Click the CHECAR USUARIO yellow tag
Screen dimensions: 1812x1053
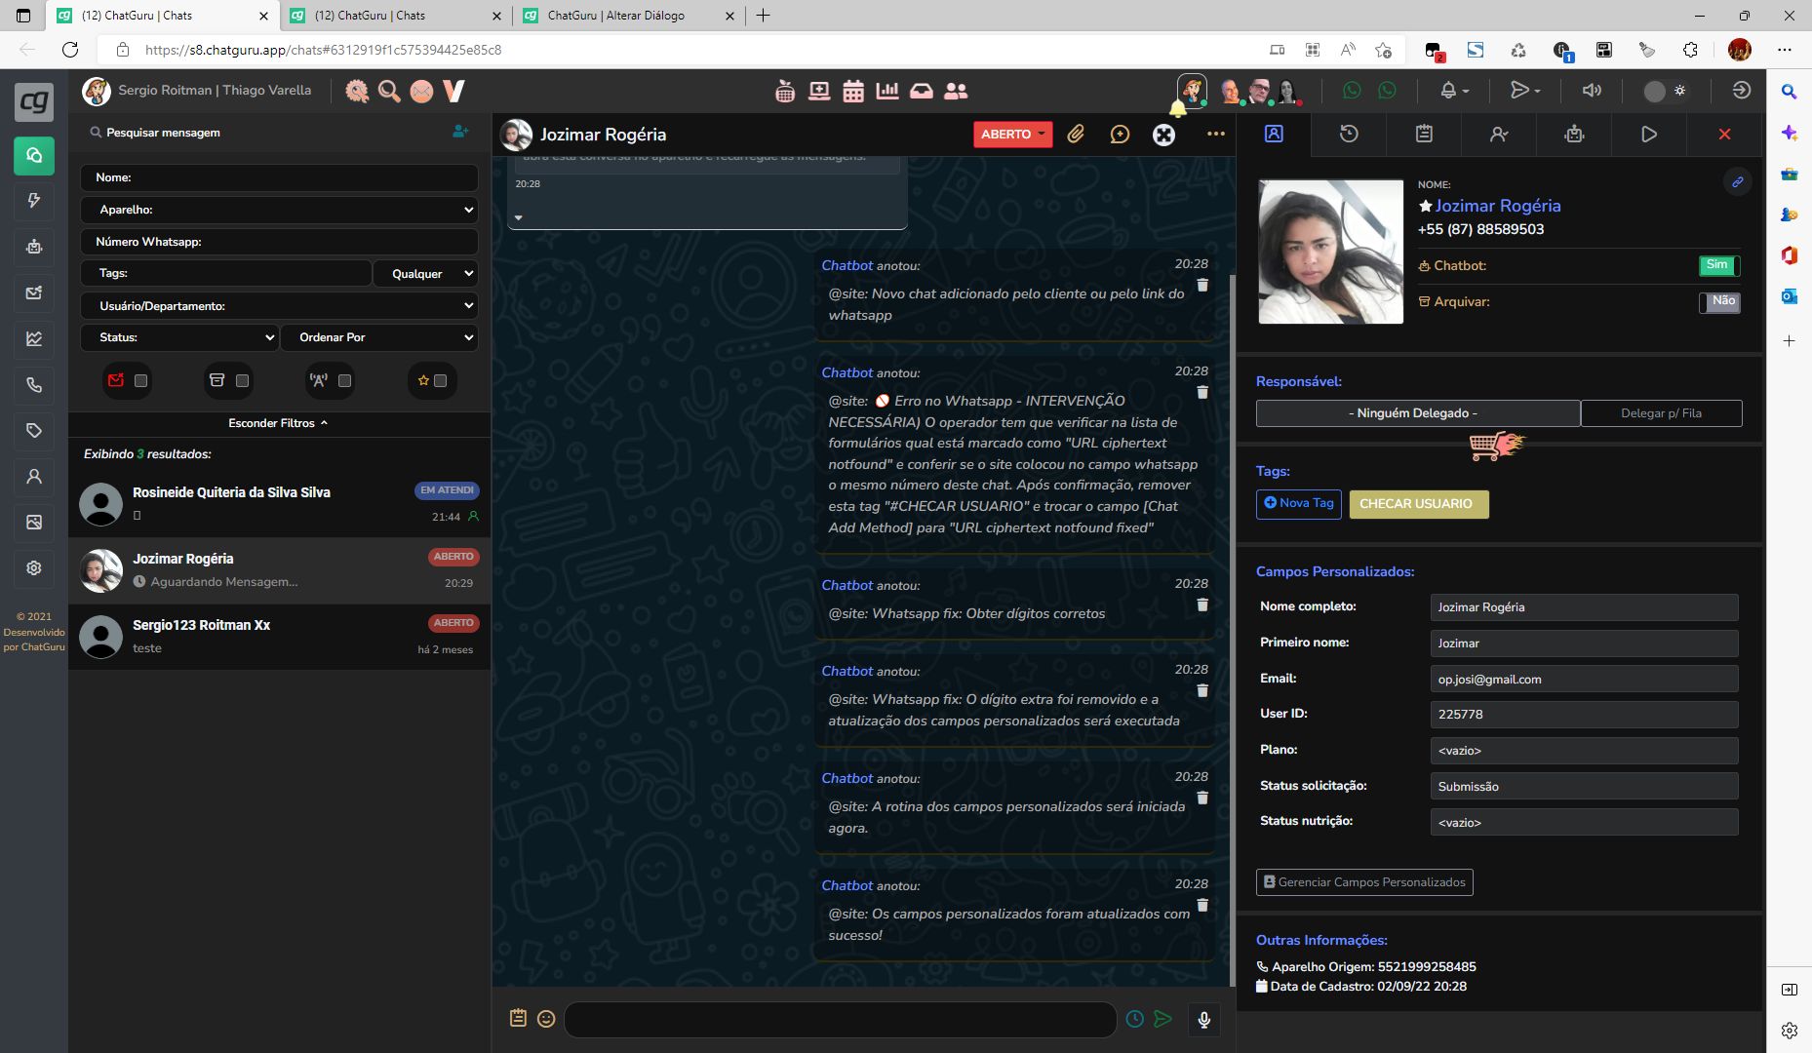coord(1416,504)
